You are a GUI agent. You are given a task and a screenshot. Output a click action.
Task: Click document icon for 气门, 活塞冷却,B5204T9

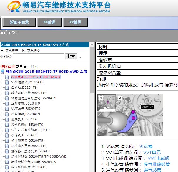click(7, 130)
